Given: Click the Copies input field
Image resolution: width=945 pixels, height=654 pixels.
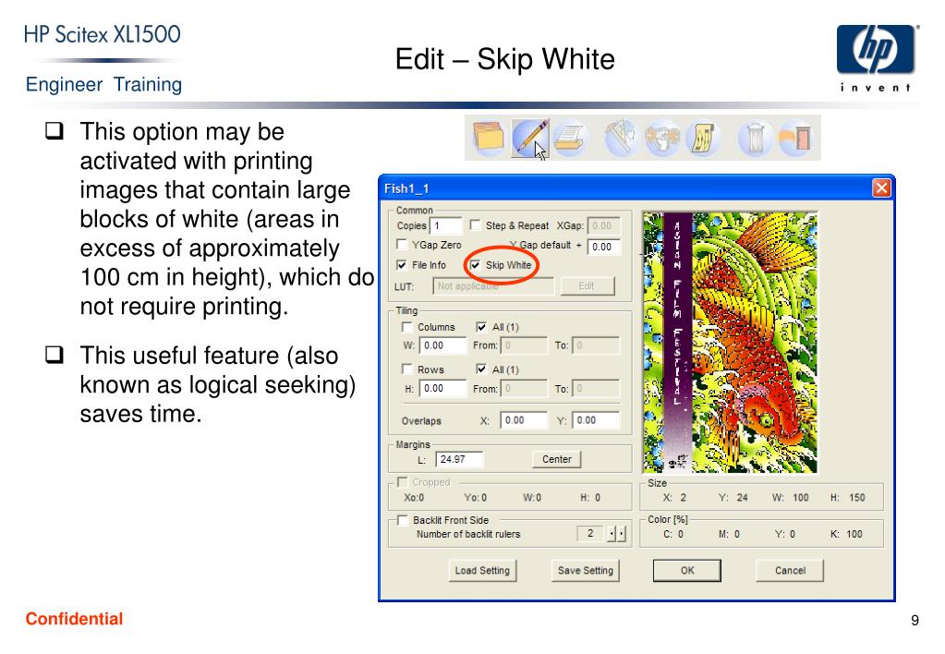Looking at the screenshot, I should pyautogui.click(x=446, y=225).
